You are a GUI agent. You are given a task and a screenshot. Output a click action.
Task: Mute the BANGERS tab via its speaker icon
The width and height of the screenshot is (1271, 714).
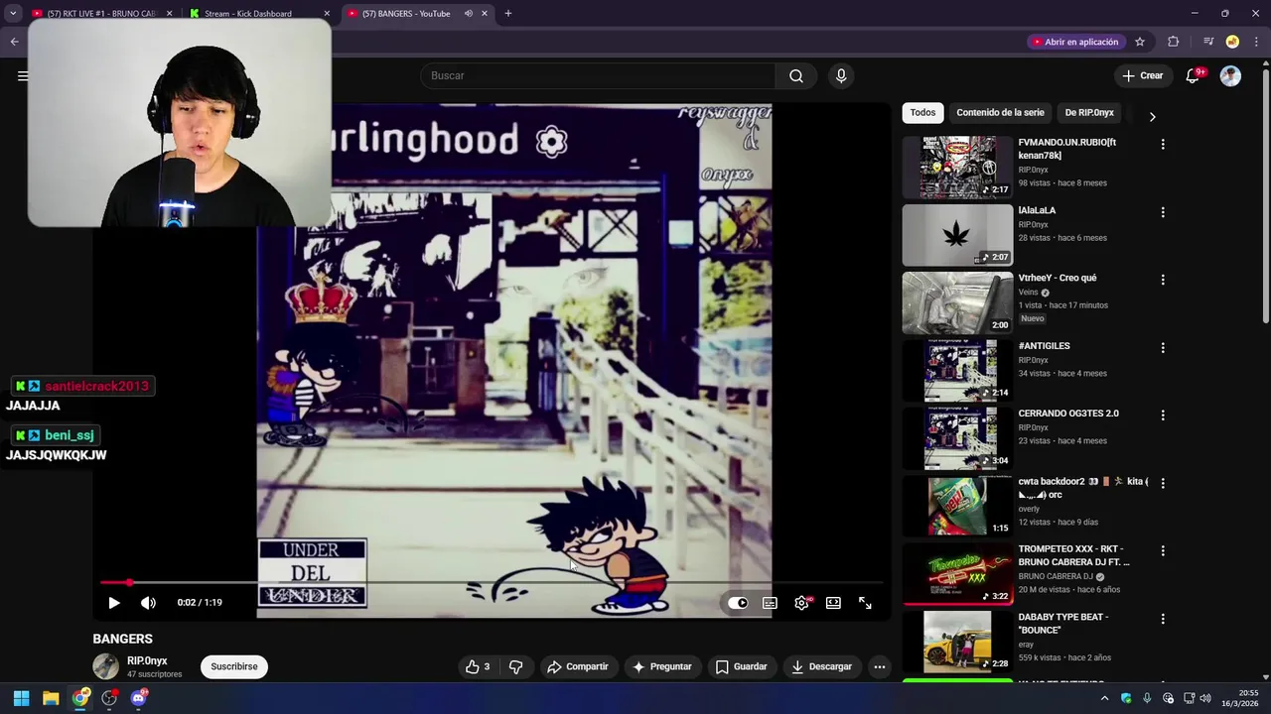coord(468,13)
